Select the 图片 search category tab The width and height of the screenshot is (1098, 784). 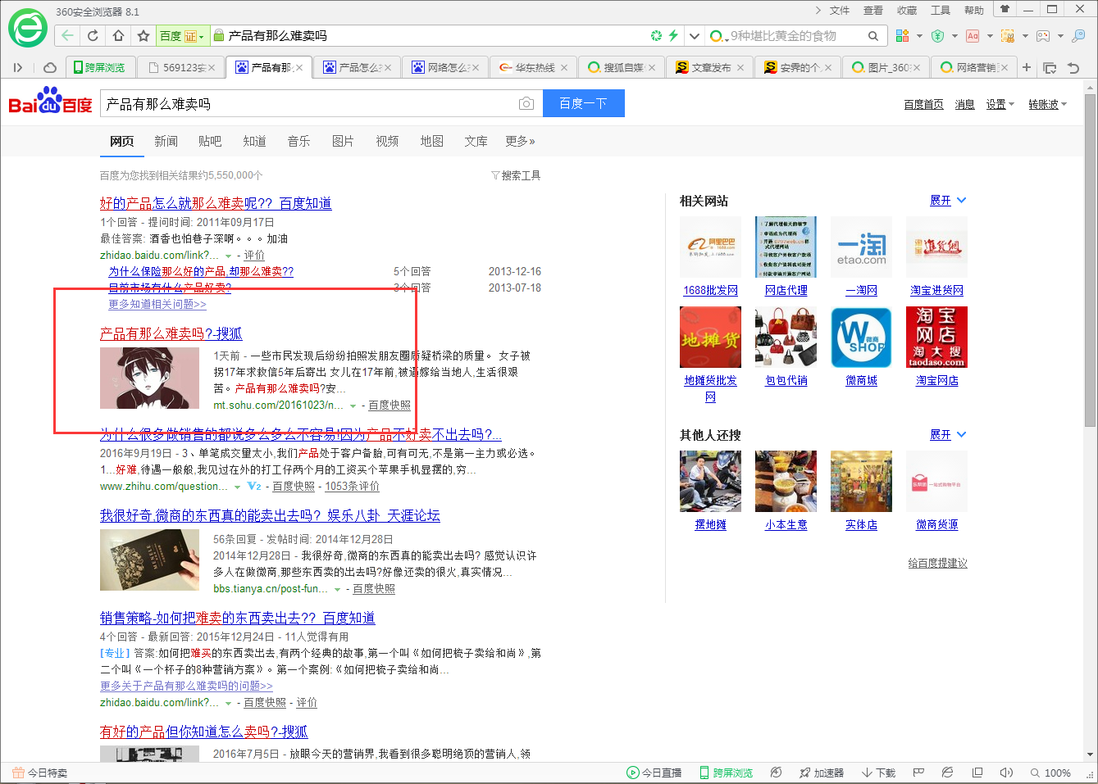(343, 141)
